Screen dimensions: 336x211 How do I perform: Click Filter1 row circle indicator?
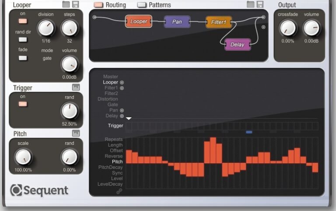pos(122,88)
